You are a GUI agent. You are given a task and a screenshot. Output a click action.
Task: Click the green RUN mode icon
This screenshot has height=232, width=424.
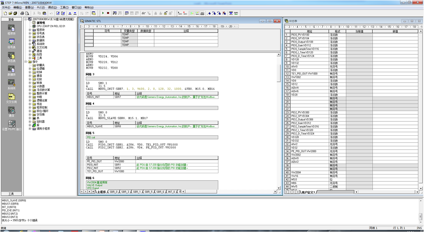click(103, 13)
